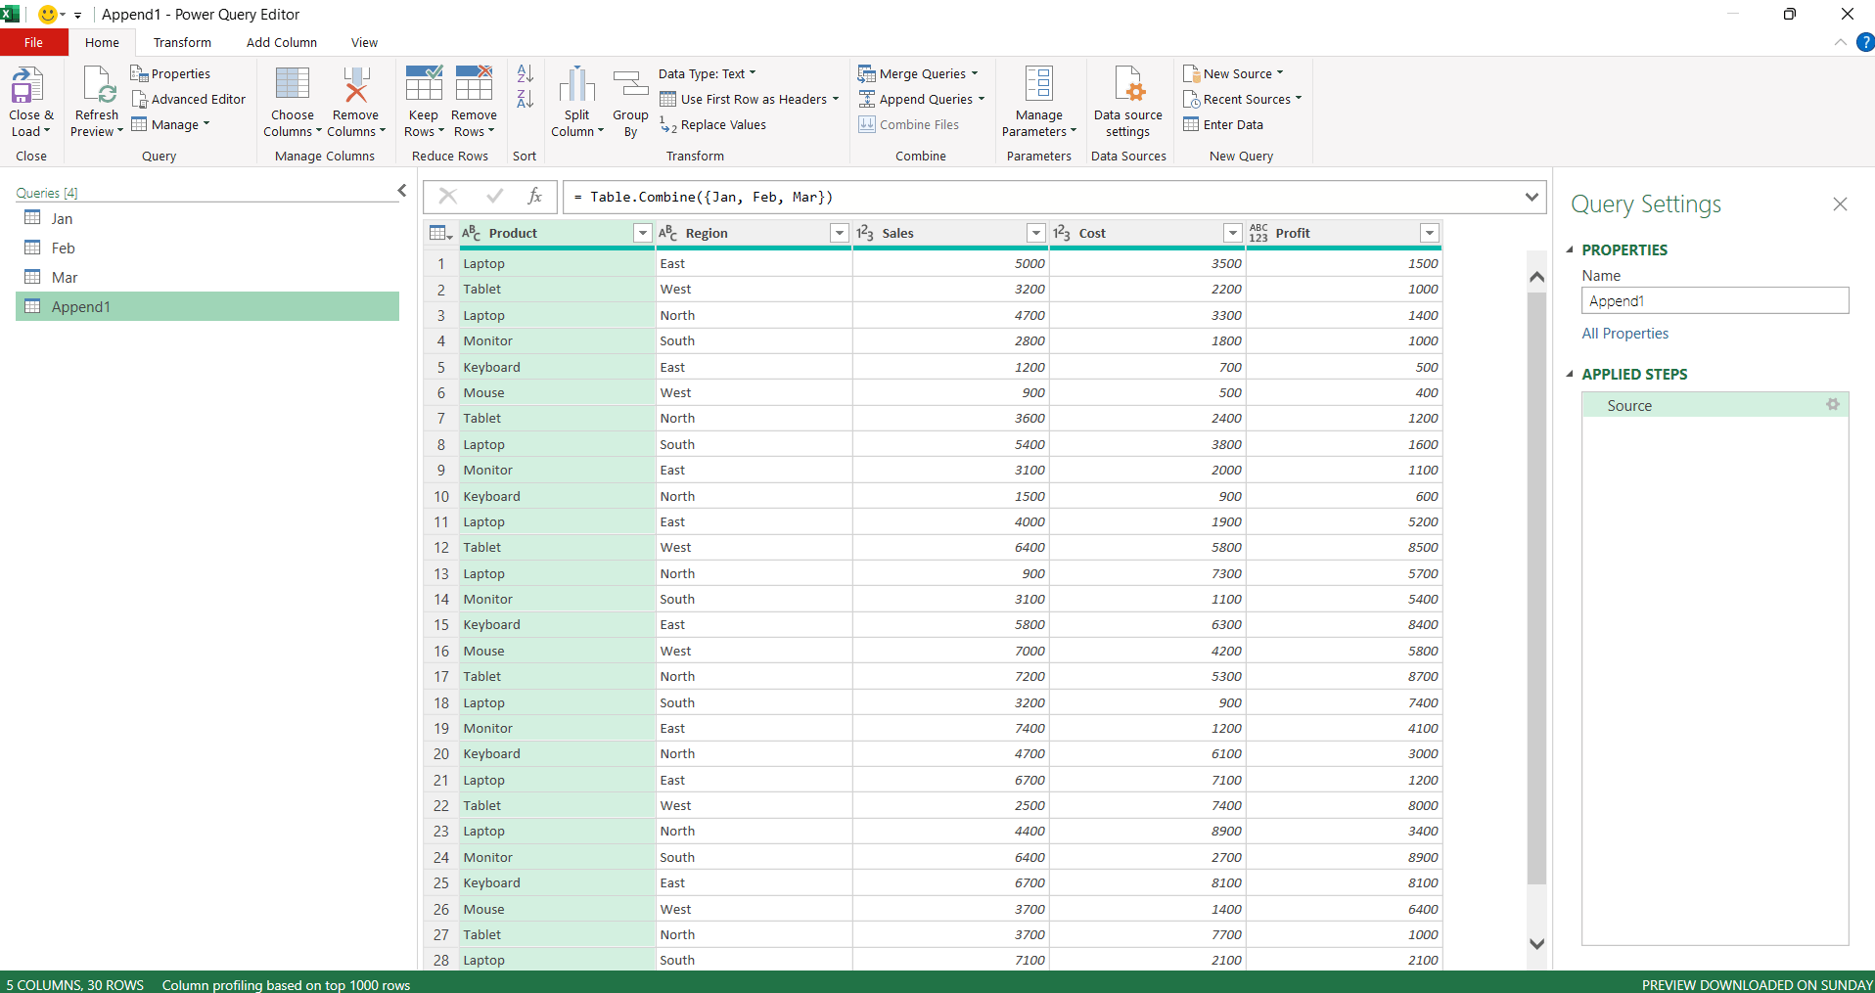Open the Advanced Editor

[x=188, y=99]
